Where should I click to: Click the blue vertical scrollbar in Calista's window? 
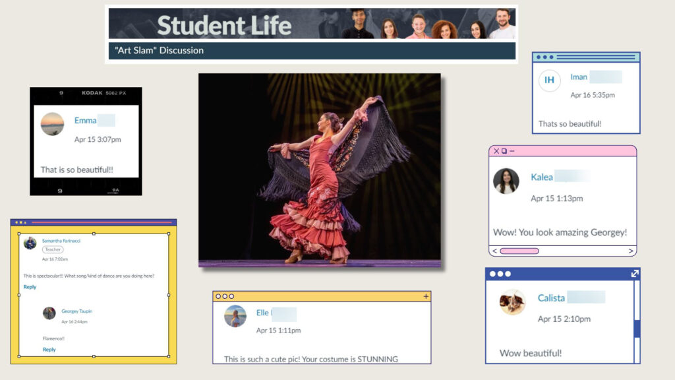point(637,329)
